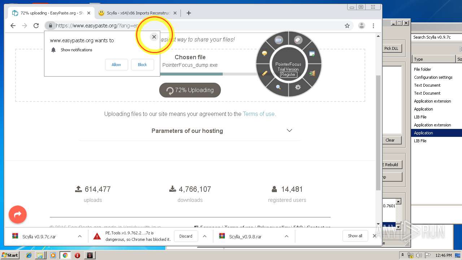This screenshot has width=462, height=260.
Task: Open the media player taskbar icon
Action: [53, 255]
